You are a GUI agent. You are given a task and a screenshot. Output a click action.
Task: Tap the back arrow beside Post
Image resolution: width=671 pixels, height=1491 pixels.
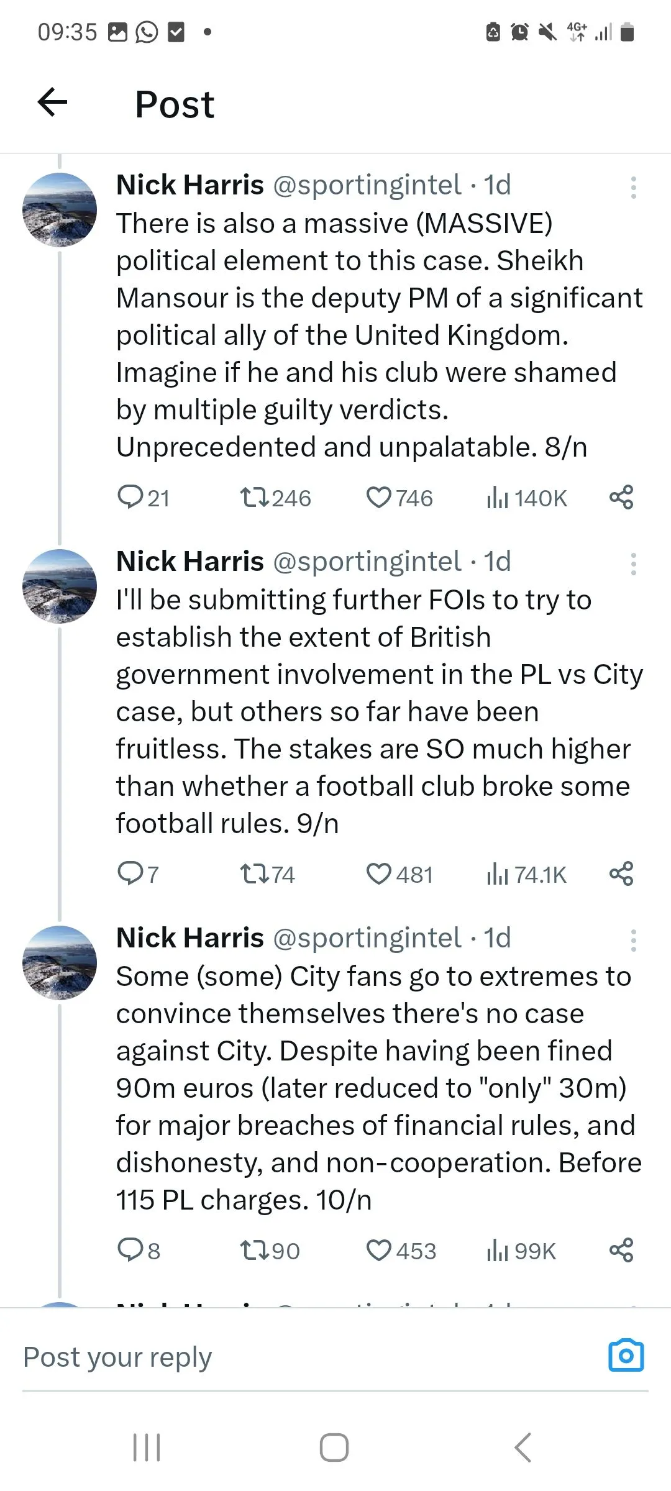(53, 103)
